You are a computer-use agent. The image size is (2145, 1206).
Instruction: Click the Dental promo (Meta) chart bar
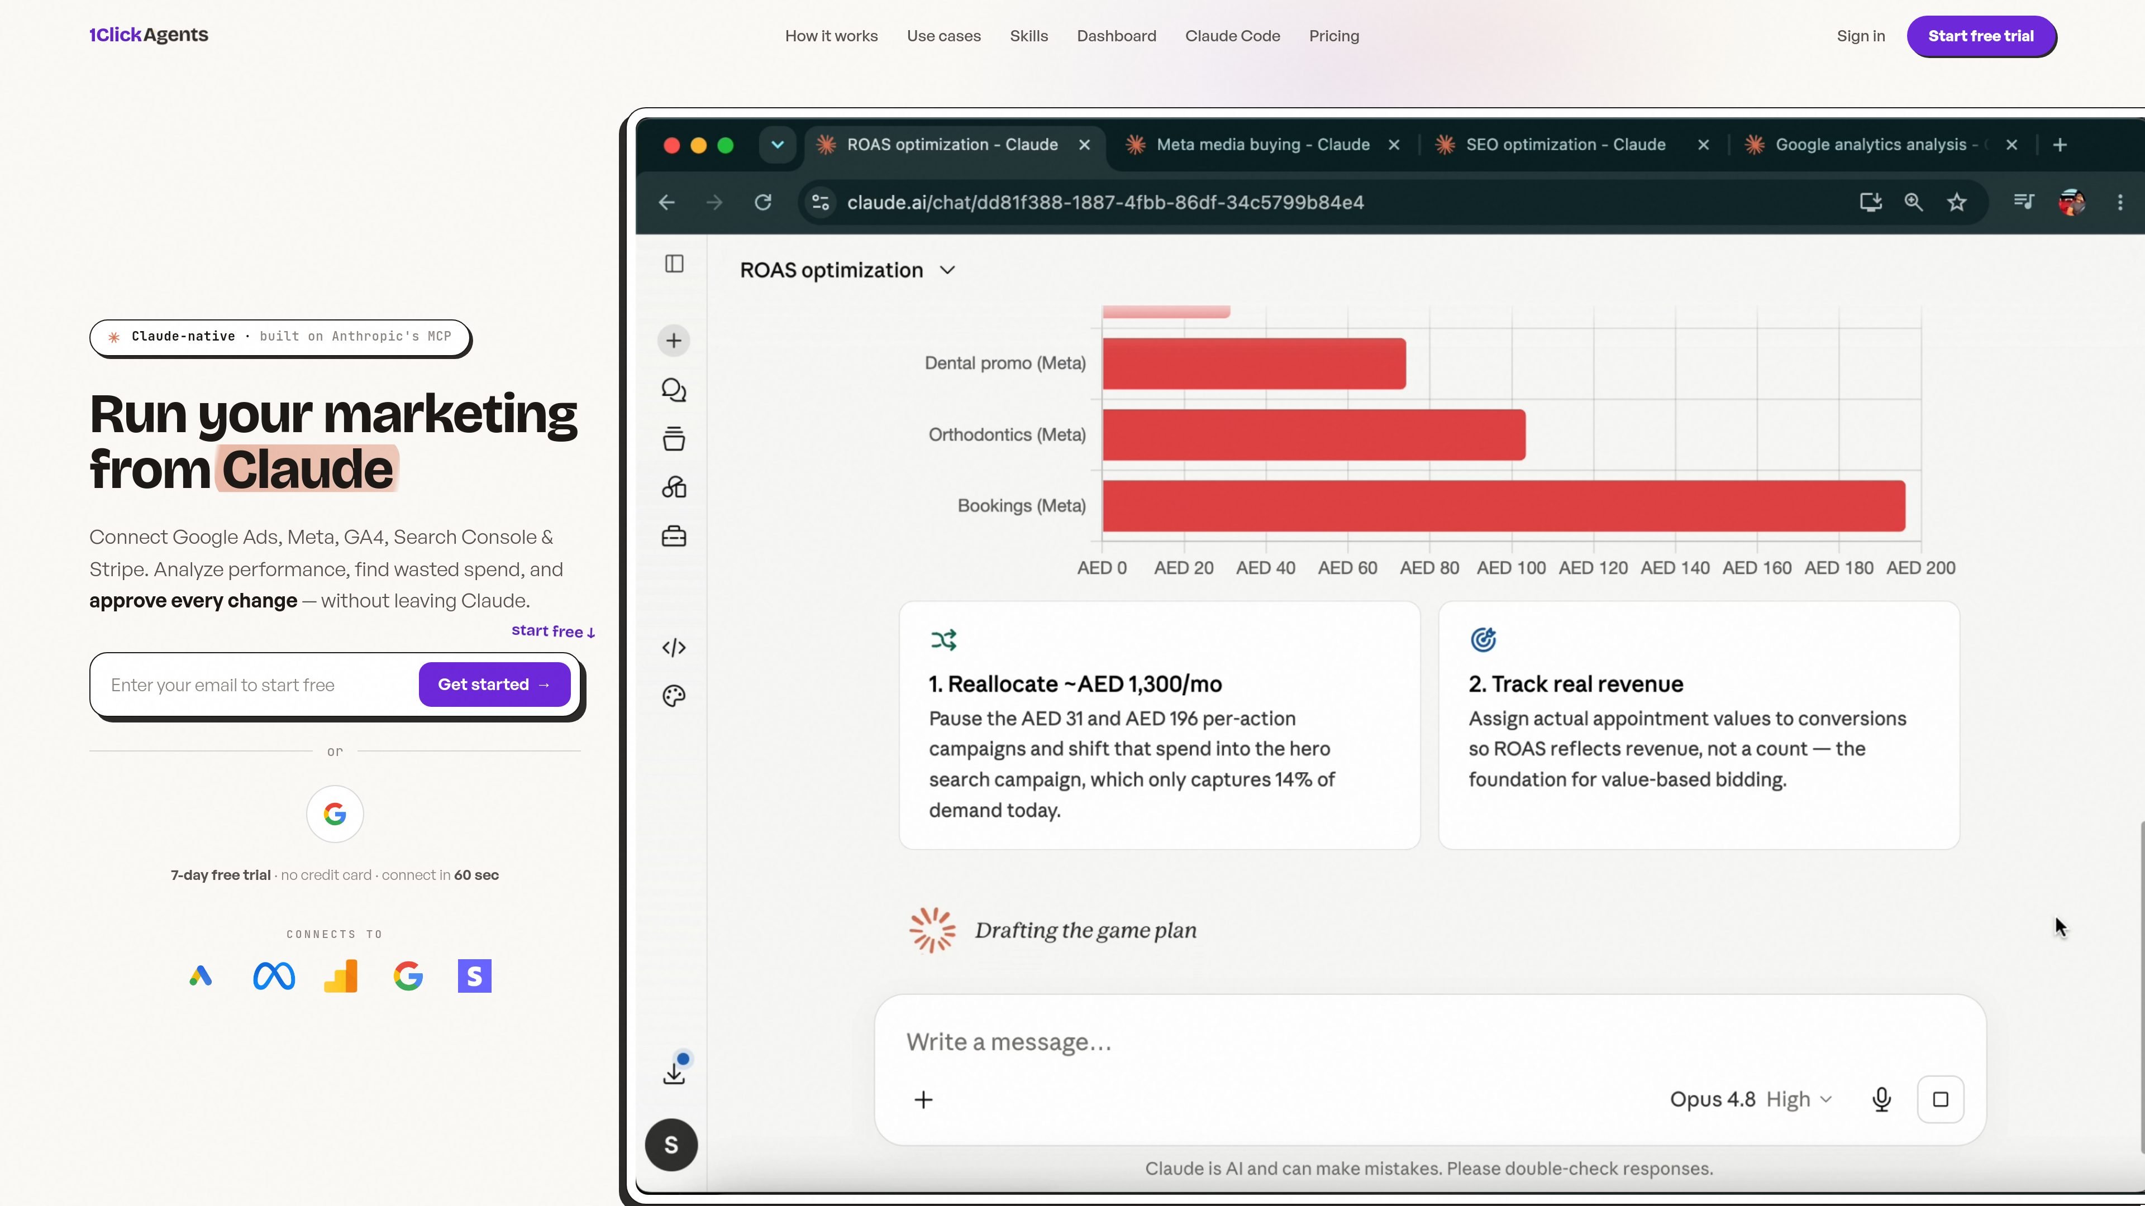click(1253, 363)
